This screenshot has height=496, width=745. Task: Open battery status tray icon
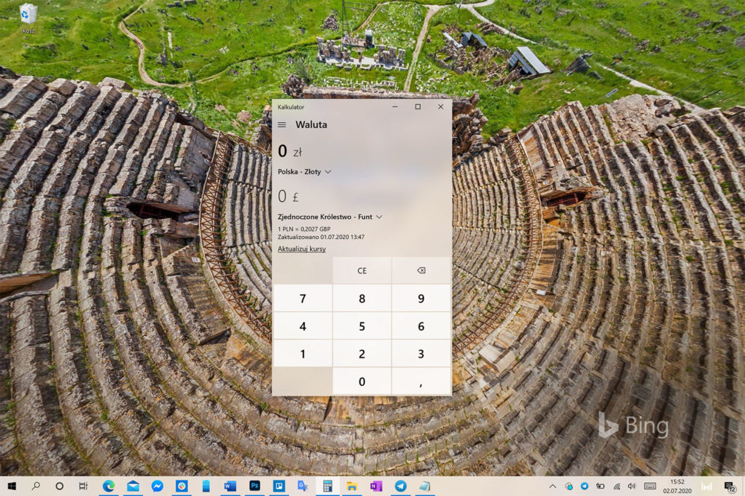click(x=600, y=486)
